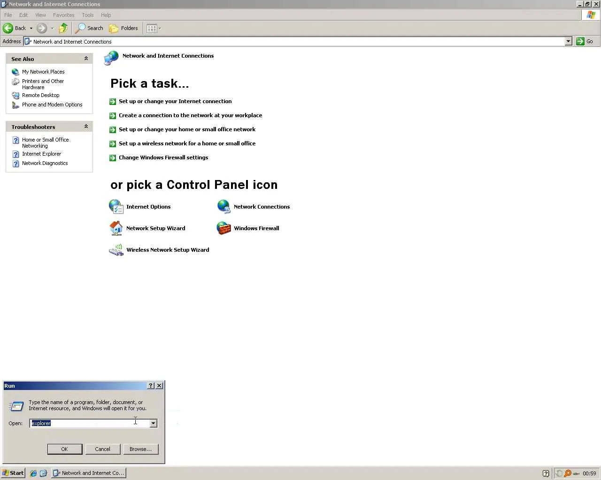Click the taskbar clock showing 00:59
The width and height of the screenshot is (601, 480).
pyautogui.click(x=589, y=473)
